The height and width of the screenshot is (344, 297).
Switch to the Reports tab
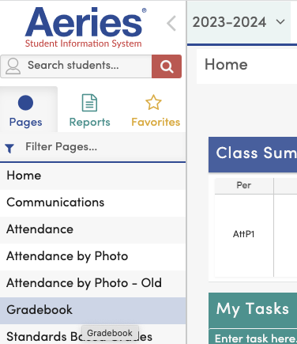(x=89, y=111)
